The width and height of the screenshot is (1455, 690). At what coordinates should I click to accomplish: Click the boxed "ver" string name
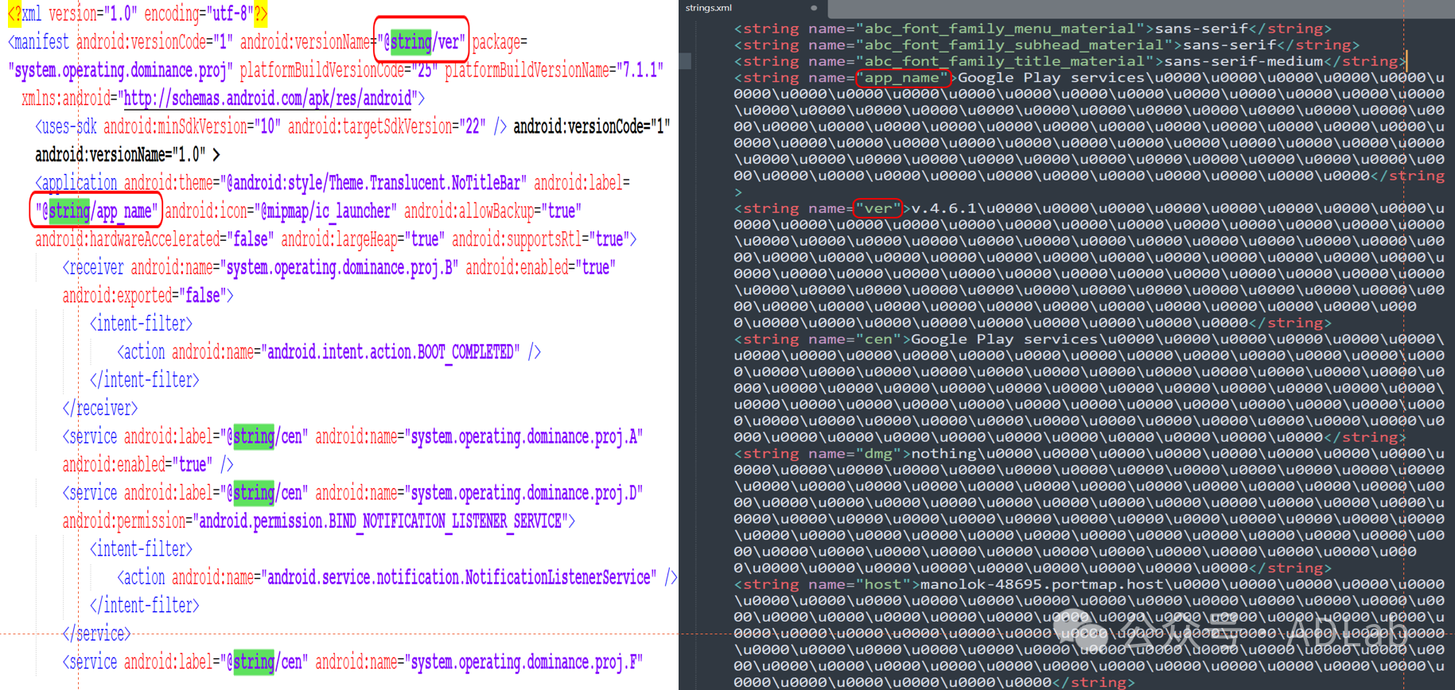point(877,208)
